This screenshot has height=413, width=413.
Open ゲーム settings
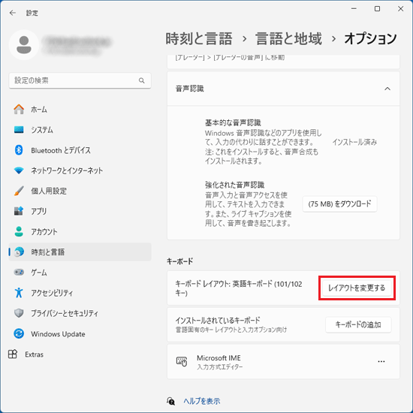pyautogui.click(x=80, y=272)
